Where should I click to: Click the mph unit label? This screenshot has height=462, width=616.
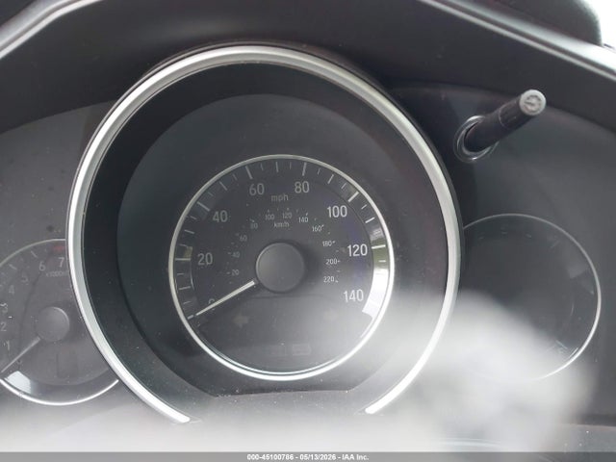coord(280,197)
